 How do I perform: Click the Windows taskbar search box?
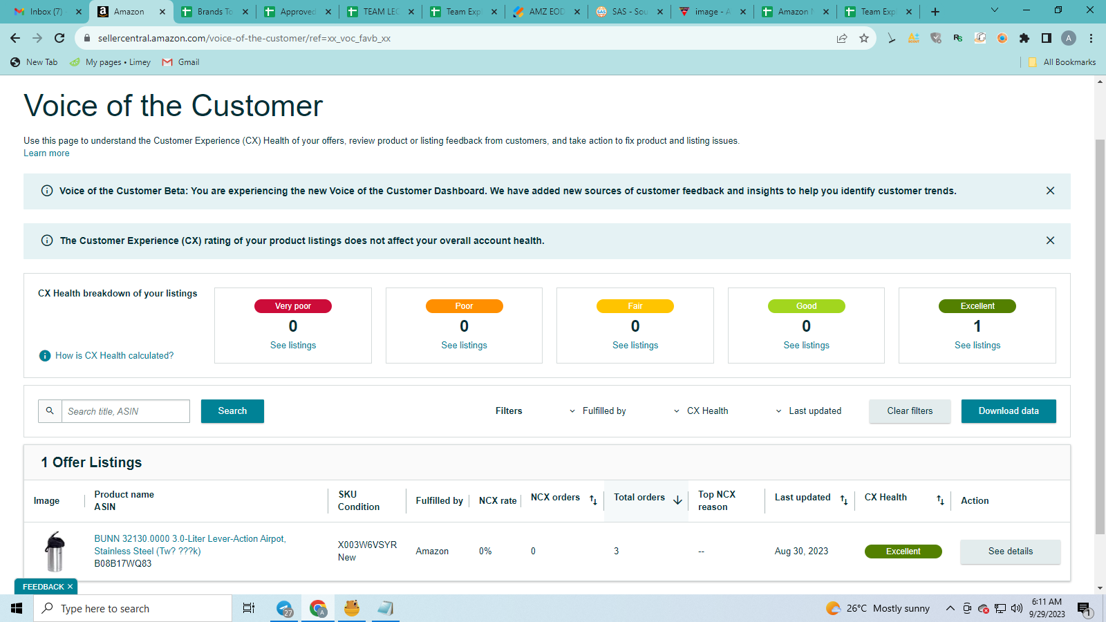133,608
